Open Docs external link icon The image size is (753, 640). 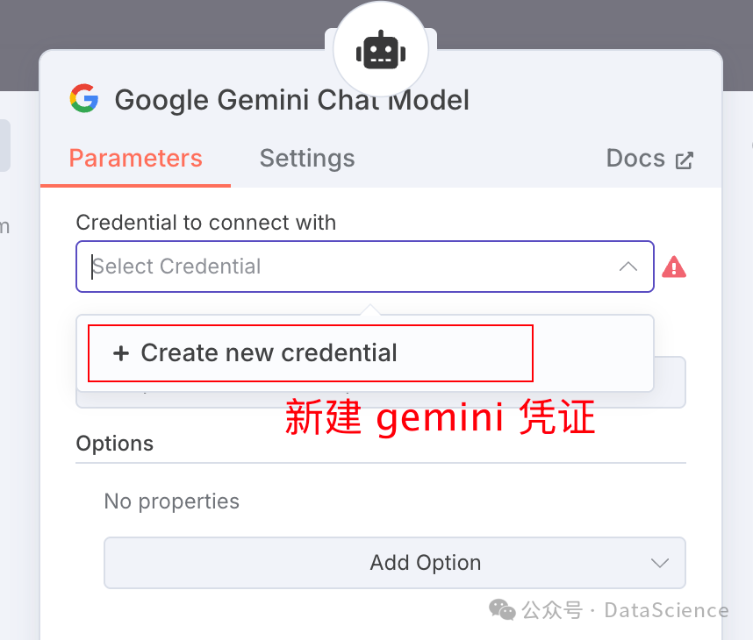pyautogui.click(x=685, y=160)
